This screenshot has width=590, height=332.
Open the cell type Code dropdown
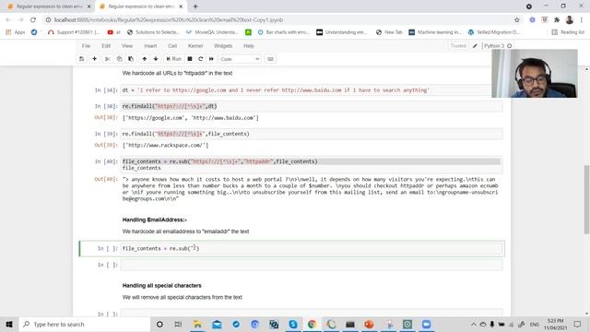click(240, 59)
